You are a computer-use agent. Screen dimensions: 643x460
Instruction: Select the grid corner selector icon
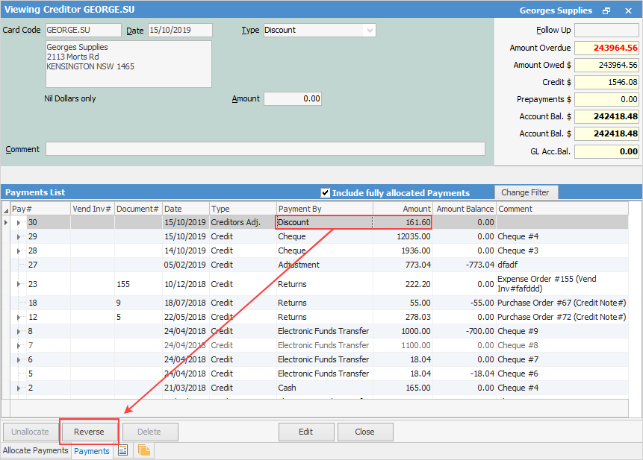click(x=6, y=209)
